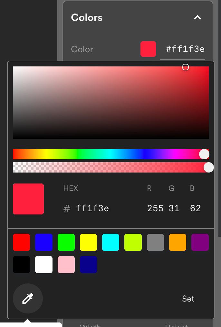The height and width of the screenshot is (327, 221).
Task: Click the Set button
Action: [188, 299]
